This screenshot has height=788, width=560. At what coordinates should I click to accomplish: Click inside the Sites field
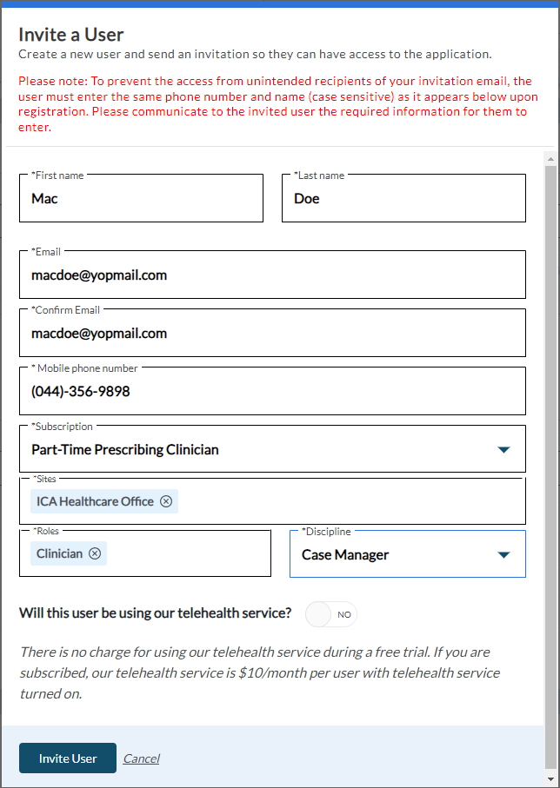coord(348,501)
